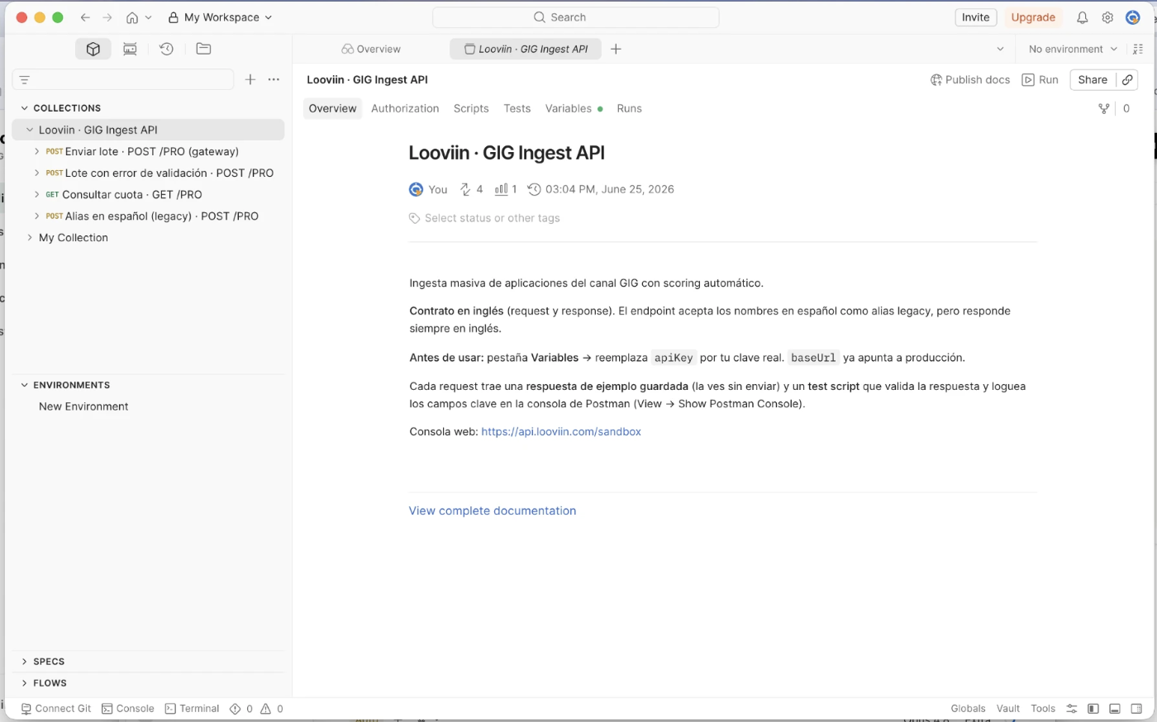Open the Collections sidebar icon

[93, 49]
